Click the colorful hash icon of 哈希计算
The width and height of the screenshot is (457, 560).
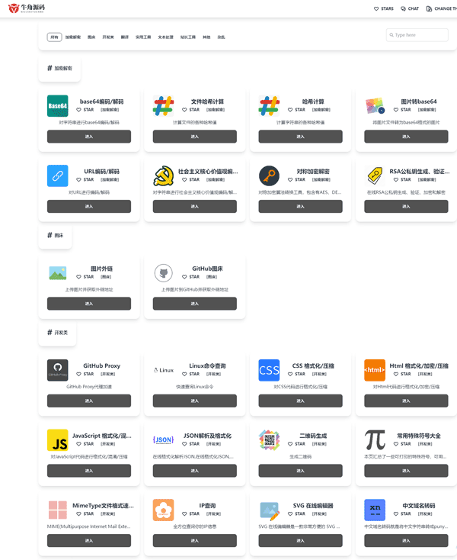pyautogui.click(x=269, y=106)
